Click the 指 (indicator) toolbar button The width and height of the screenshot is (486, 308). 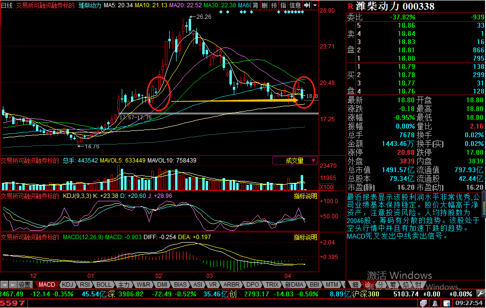point(283,5)
